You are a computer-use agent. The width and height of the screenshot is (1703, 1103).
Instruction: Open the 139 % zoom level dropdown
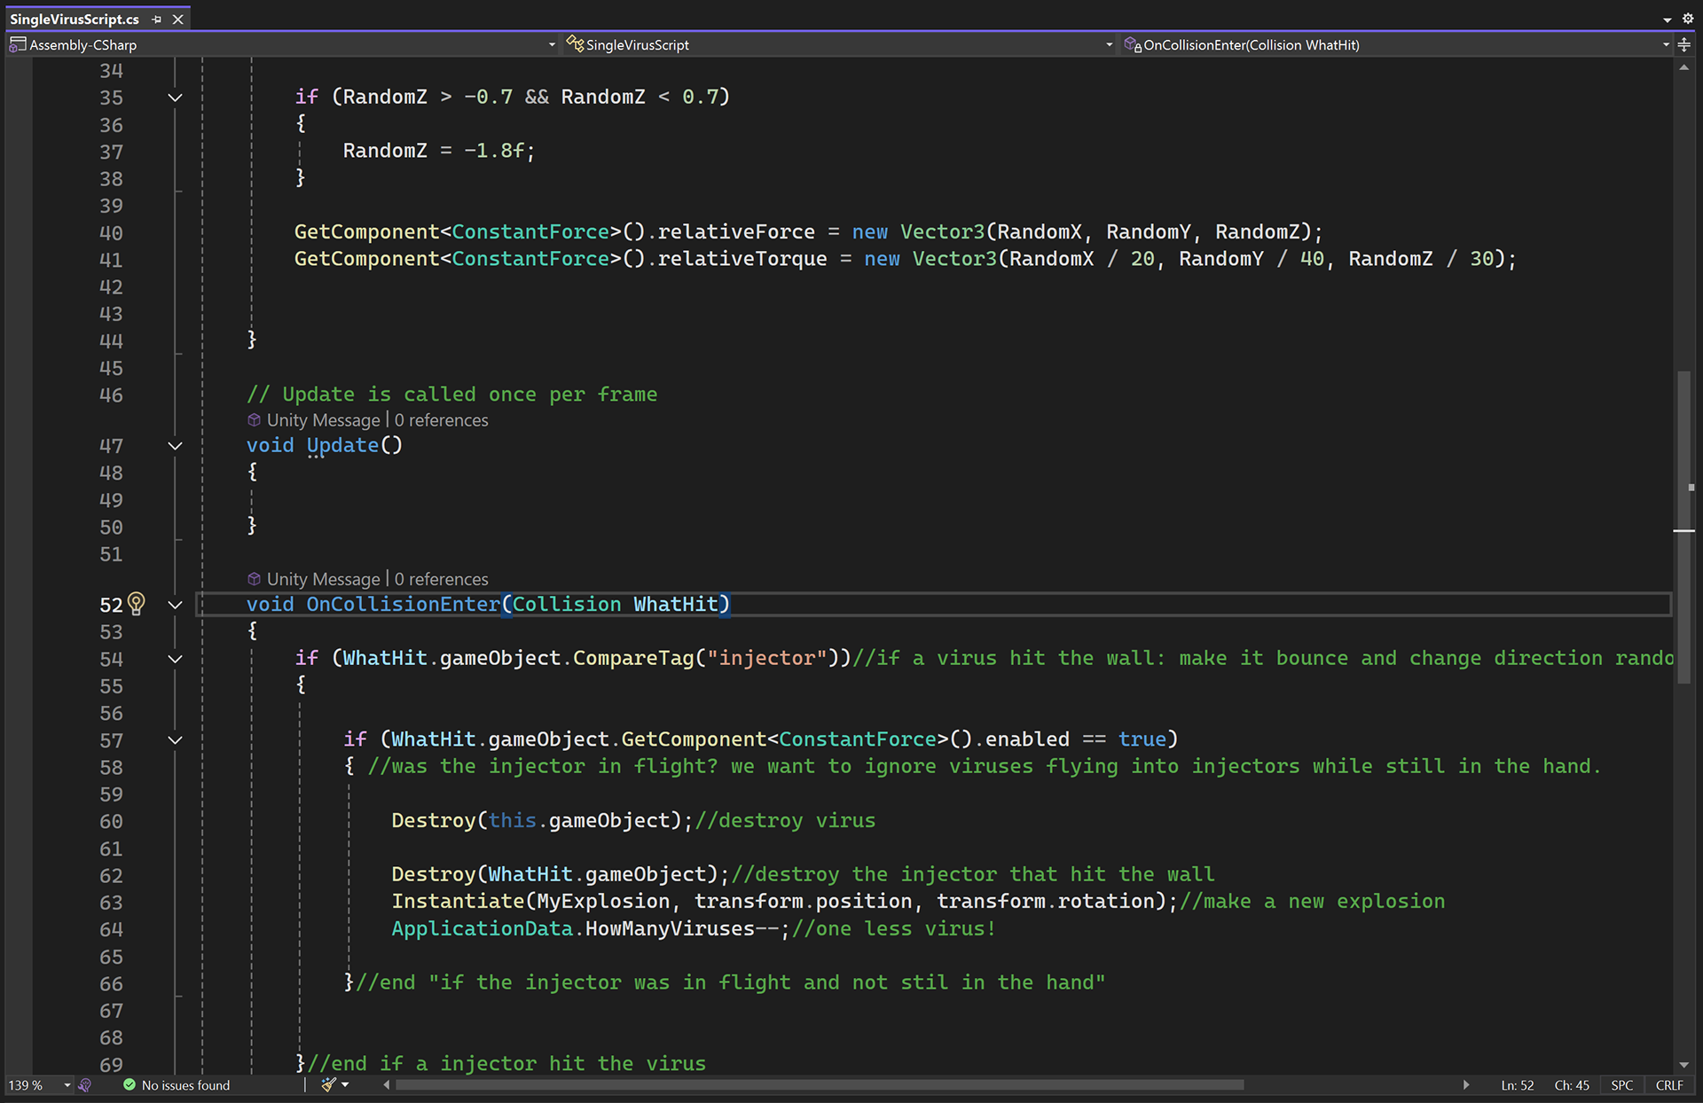point(67,1085)
